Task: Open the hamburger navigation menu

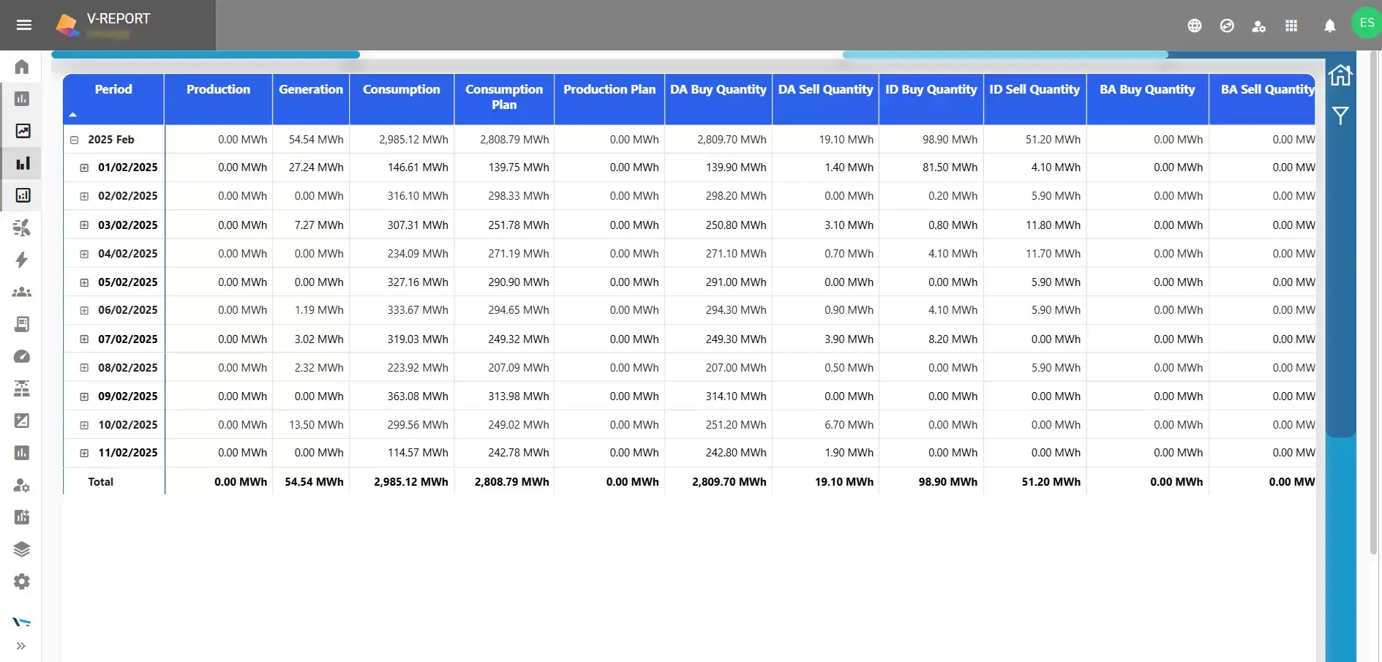Action: click(23, 26)
